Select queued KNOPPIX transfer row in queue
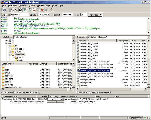151x120 pixels. (x=55, y=99)
